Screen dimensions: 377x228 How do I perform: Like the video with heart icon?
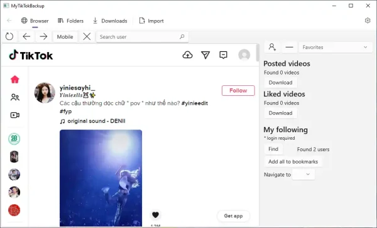(x=156, y=215)
